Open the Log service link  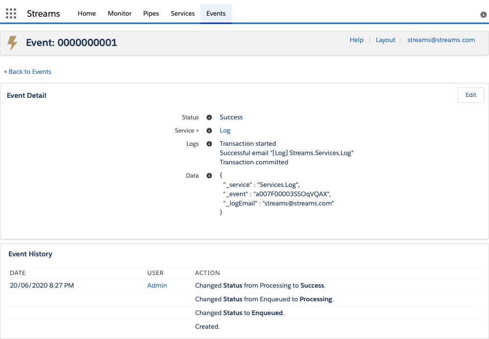225,131
